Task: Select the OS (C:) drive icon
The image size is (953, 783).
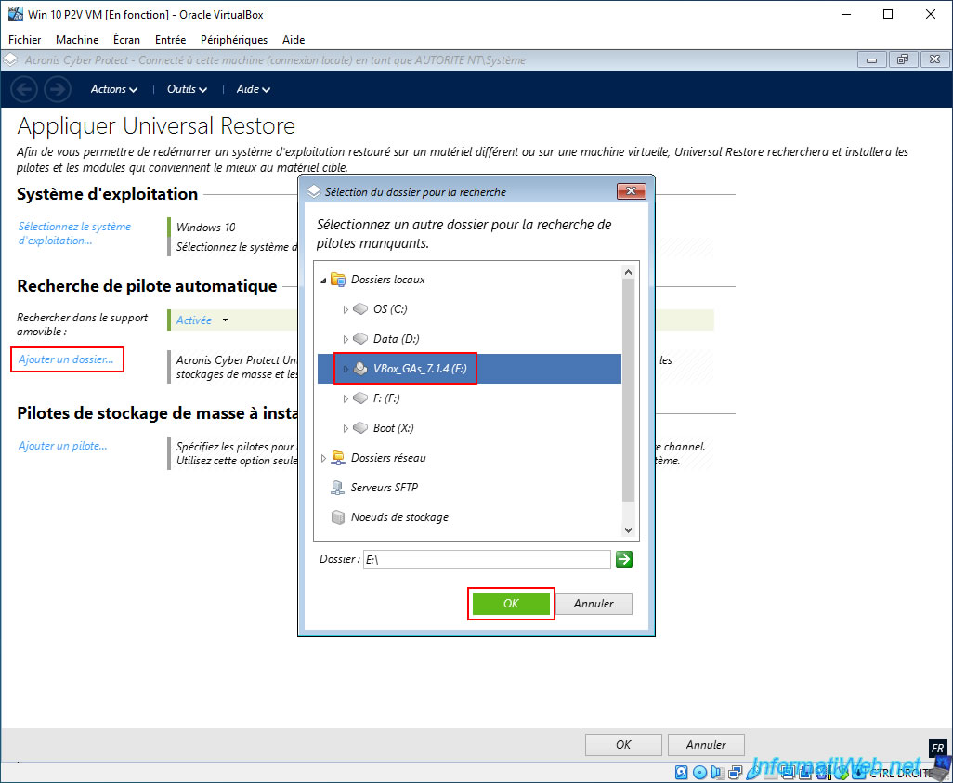Action: tap(360, 308)
